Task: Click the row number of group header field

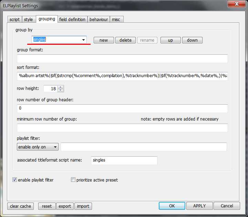Action: point(122,108)
